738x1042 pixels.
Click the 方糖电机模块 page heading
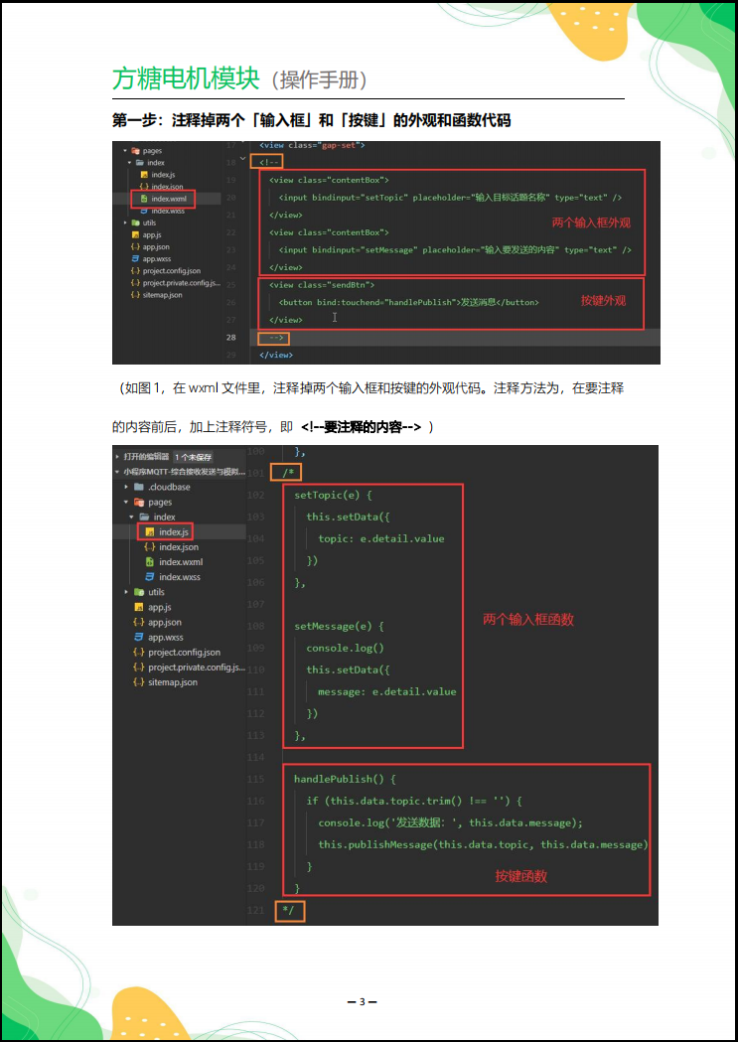[186, 78]
